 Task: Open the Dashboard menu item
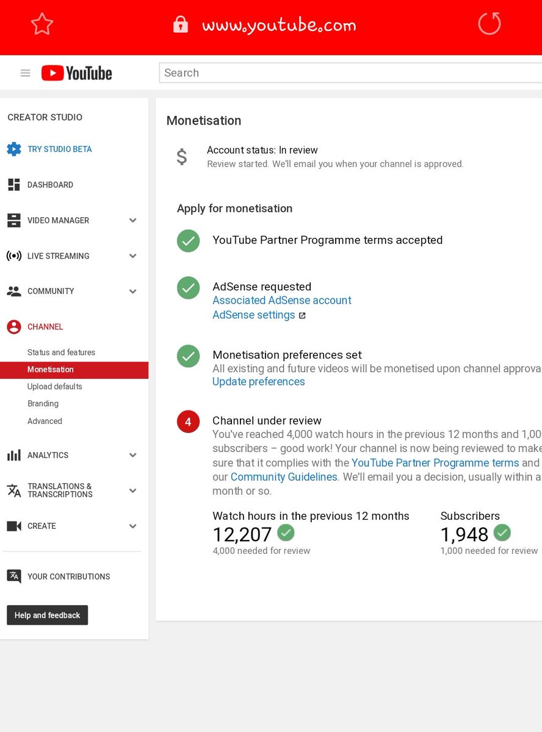click(x=50, y=185)
